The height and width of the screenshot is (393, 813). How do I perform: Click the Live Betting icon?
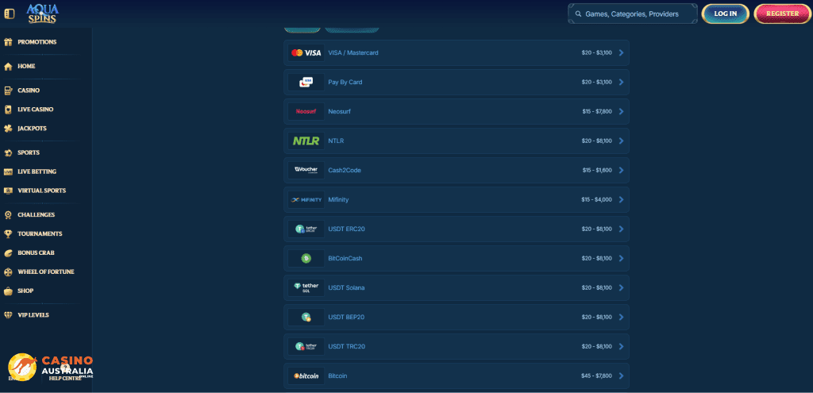(8, 171)
